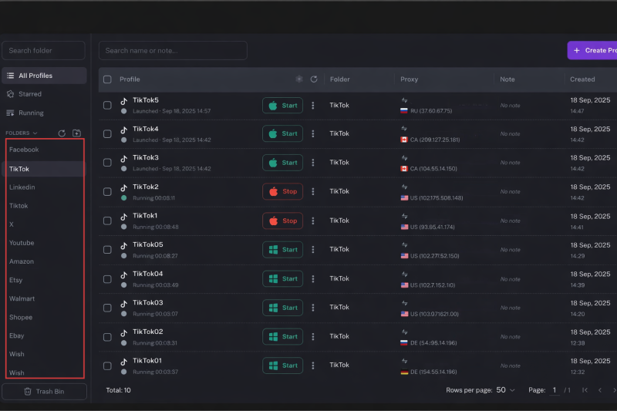Image resolution: width=617 pixels, height=411 pixels.
Task: Show the Running profiles list
Action: coord(31,113)
